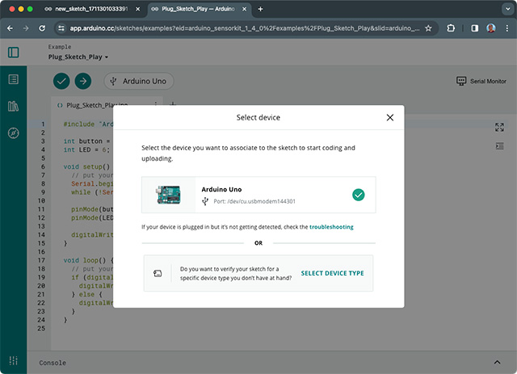This screenshot has width=517, height=374.
Task: Click the browser address bar
Action: (242, 27)
